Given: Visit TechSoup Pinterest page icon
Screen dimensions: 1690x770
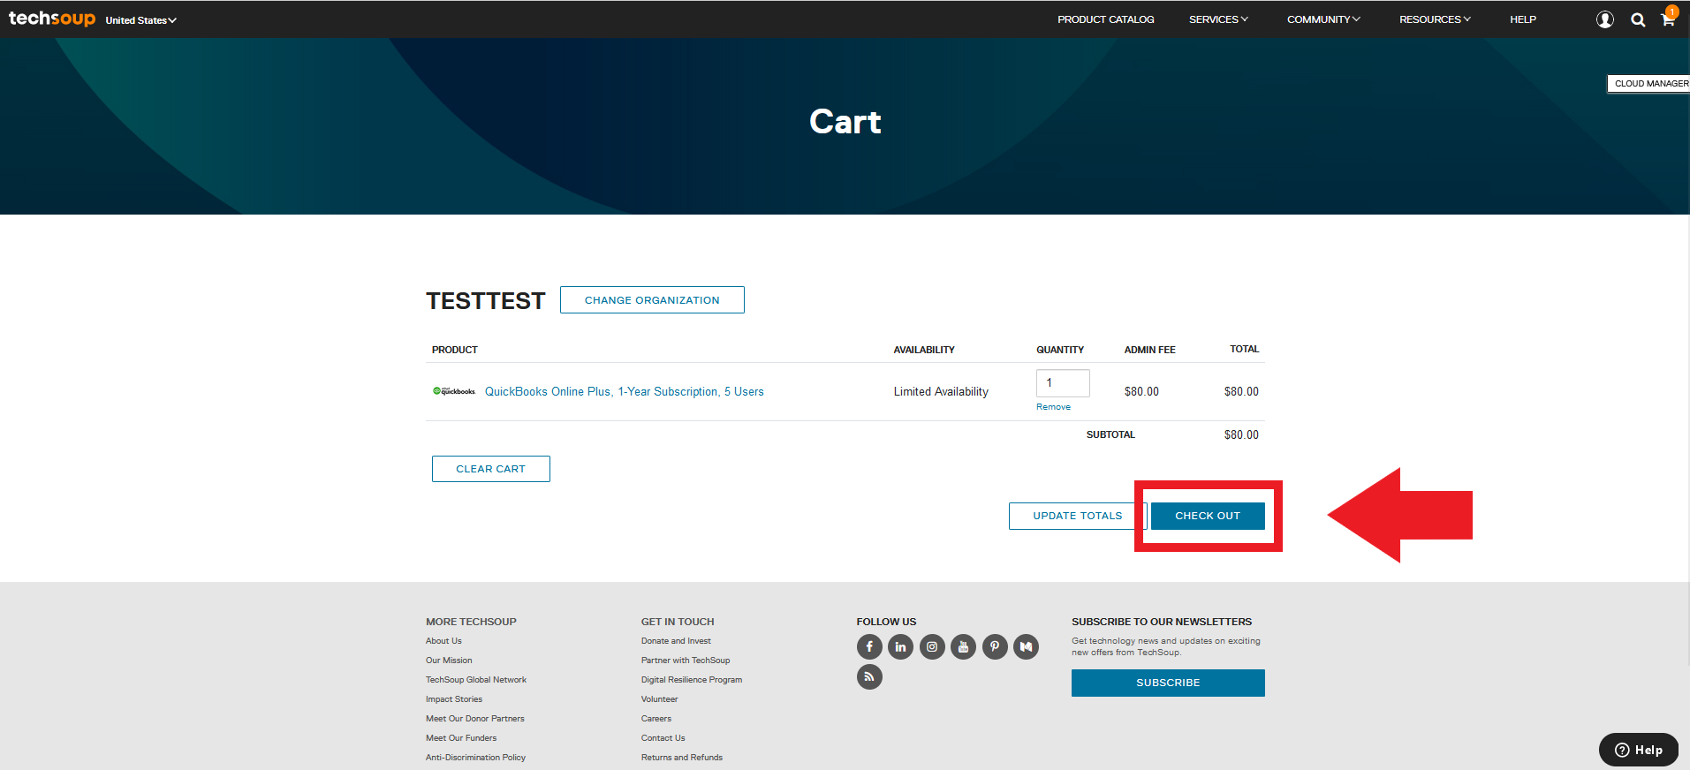Looking at the screenshot, I should tap(995, 647).
